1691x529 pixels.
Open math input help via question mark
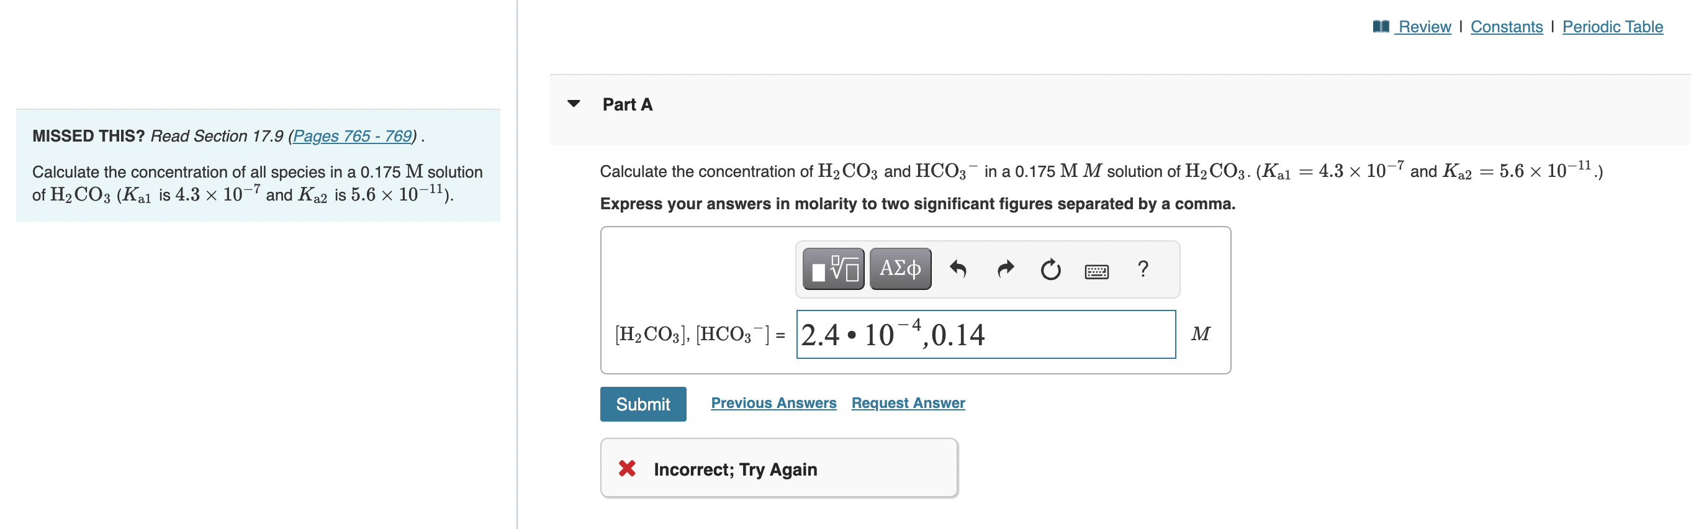[1143, 269]
